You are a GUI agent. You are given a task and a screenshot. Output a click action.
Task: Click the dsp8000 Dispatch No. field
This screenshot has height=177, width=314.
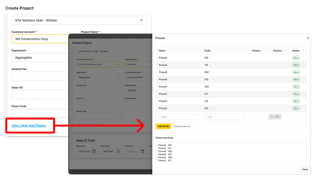[x=138, y=90]
